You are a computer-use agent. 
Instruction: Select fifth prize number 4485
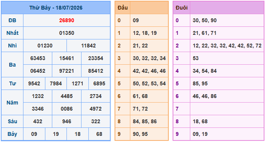tap(66, 96)
